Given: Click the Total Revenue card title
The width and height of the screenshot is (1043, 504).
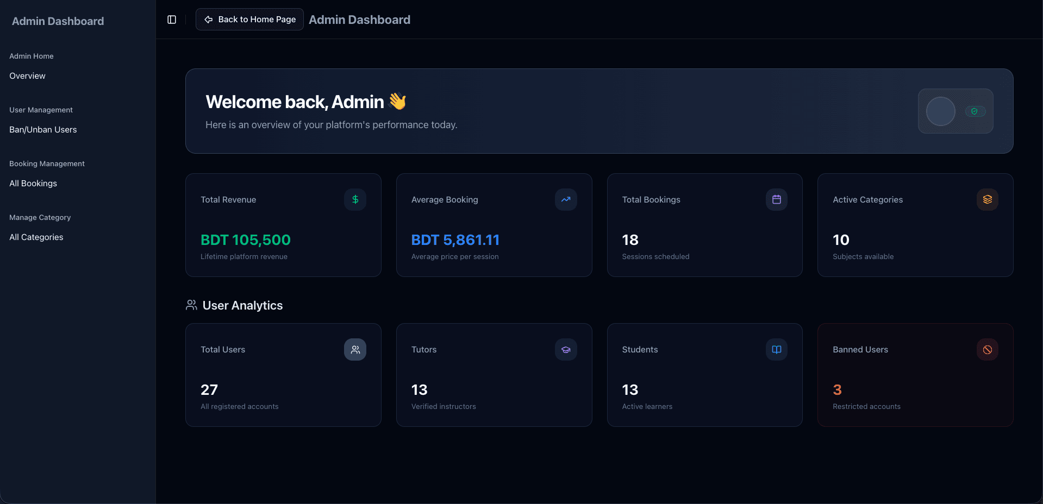Looking at the screenshot, I should coord(228,200).
